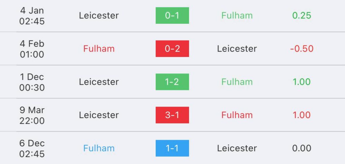Open the green 1-2 score badge
The image size is (345, 164).
pos(172,82)
